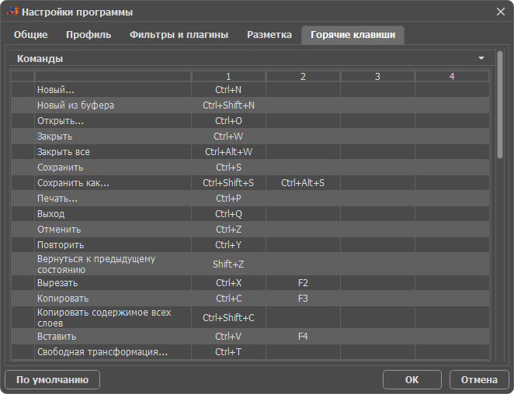Select the Ctrl+P shortcut cell

[228, 198]
